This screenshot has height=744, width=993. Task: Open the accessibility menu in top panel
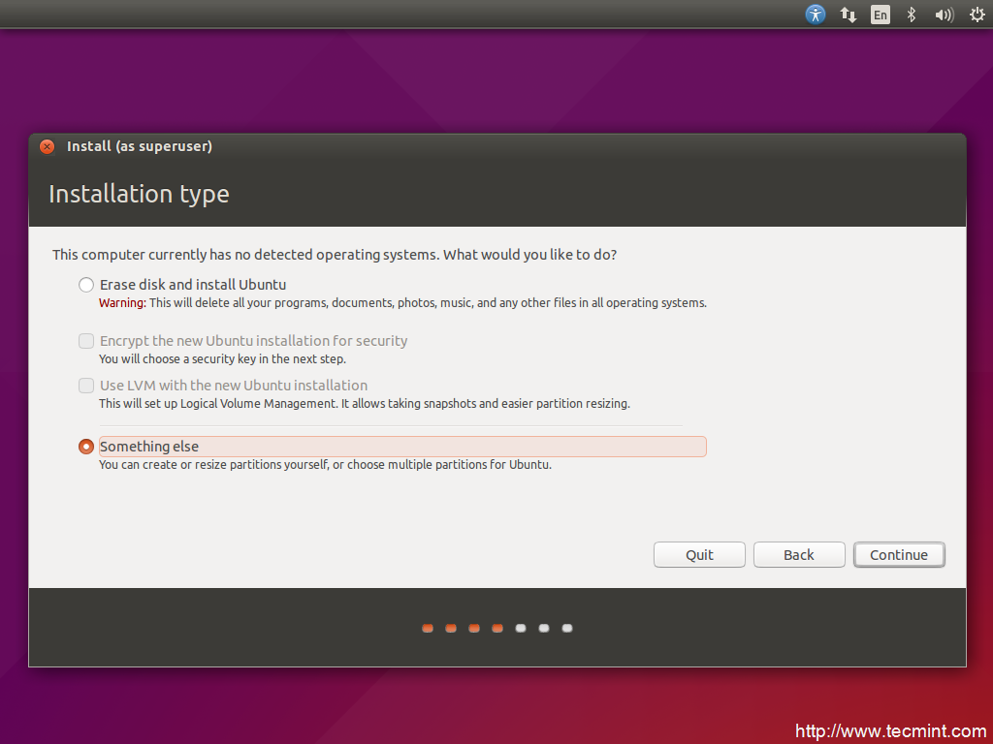click(x=816, y=15)
